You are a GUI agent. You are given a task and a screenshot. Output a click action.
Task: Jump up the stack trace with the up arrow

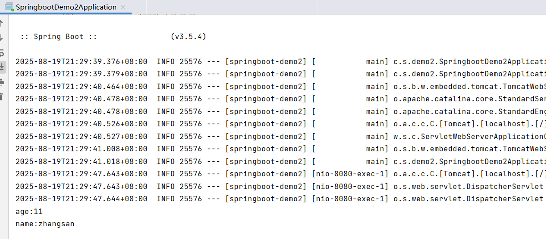[x=1, y=24]
